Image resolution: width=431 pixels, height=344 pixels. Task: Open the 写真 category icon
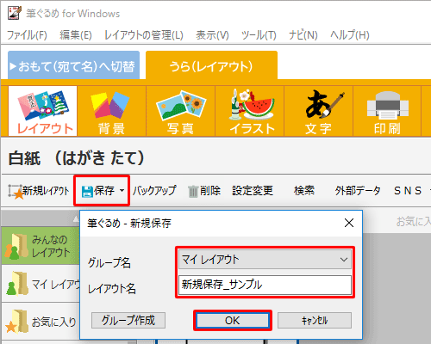point(180,111)
